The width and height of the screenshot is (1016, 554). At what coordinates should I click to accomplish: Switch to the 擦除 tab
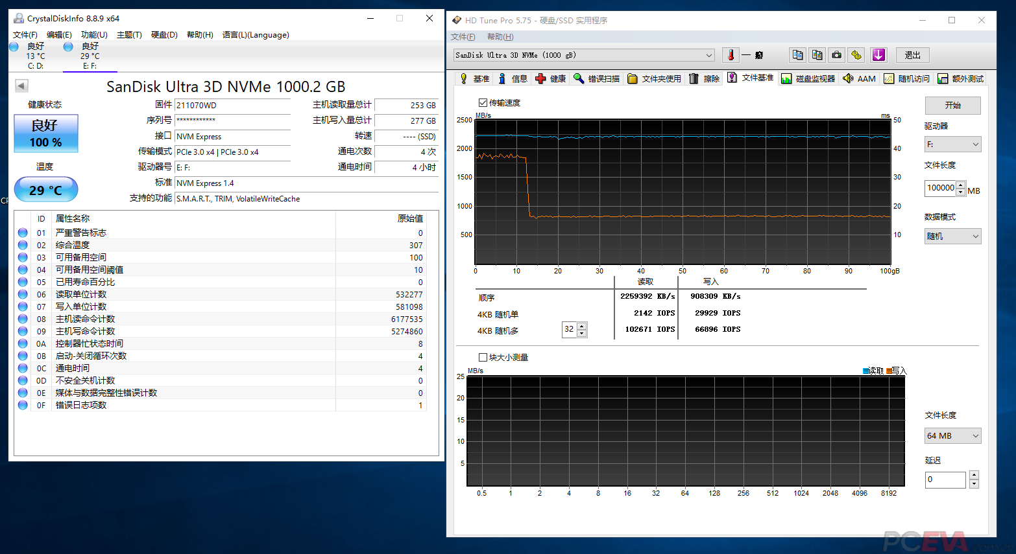click(704, 79)
